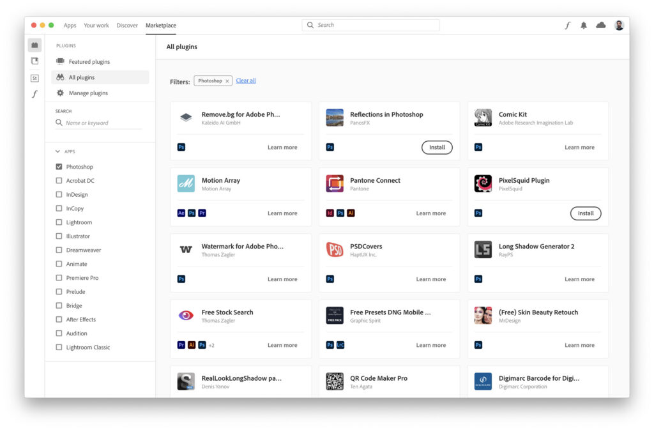Click the Pantone Connect plugin logo
The height and width of the screenshot is (430, 654).
pos(335,183)
